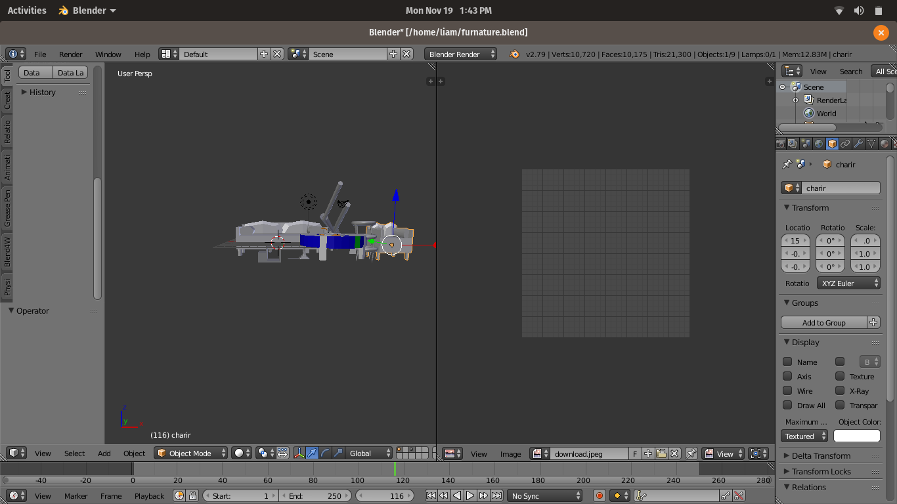Open the Blender Render engine dropdown
Image resolution: width=897 pixels, height=504 pixels.
pos(461,54)
